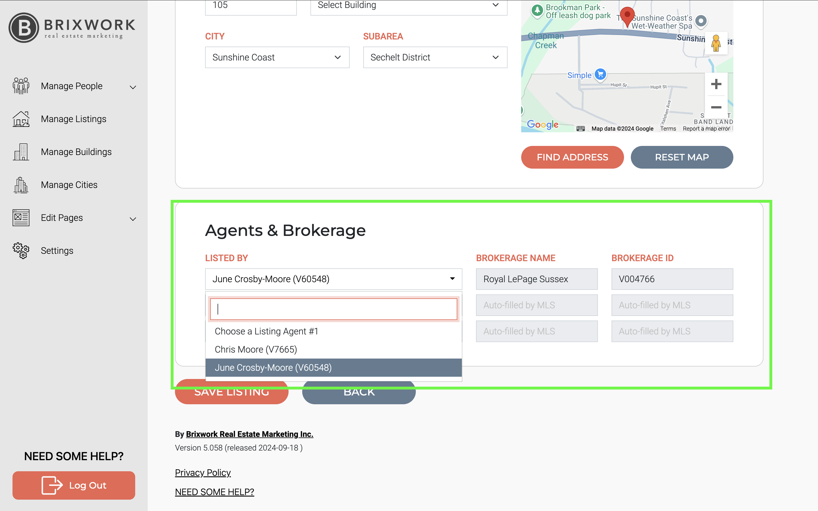Viewport: 818px width, 511px height.
Task: Click the Manage Listings house icon
Action: point(21,119)
